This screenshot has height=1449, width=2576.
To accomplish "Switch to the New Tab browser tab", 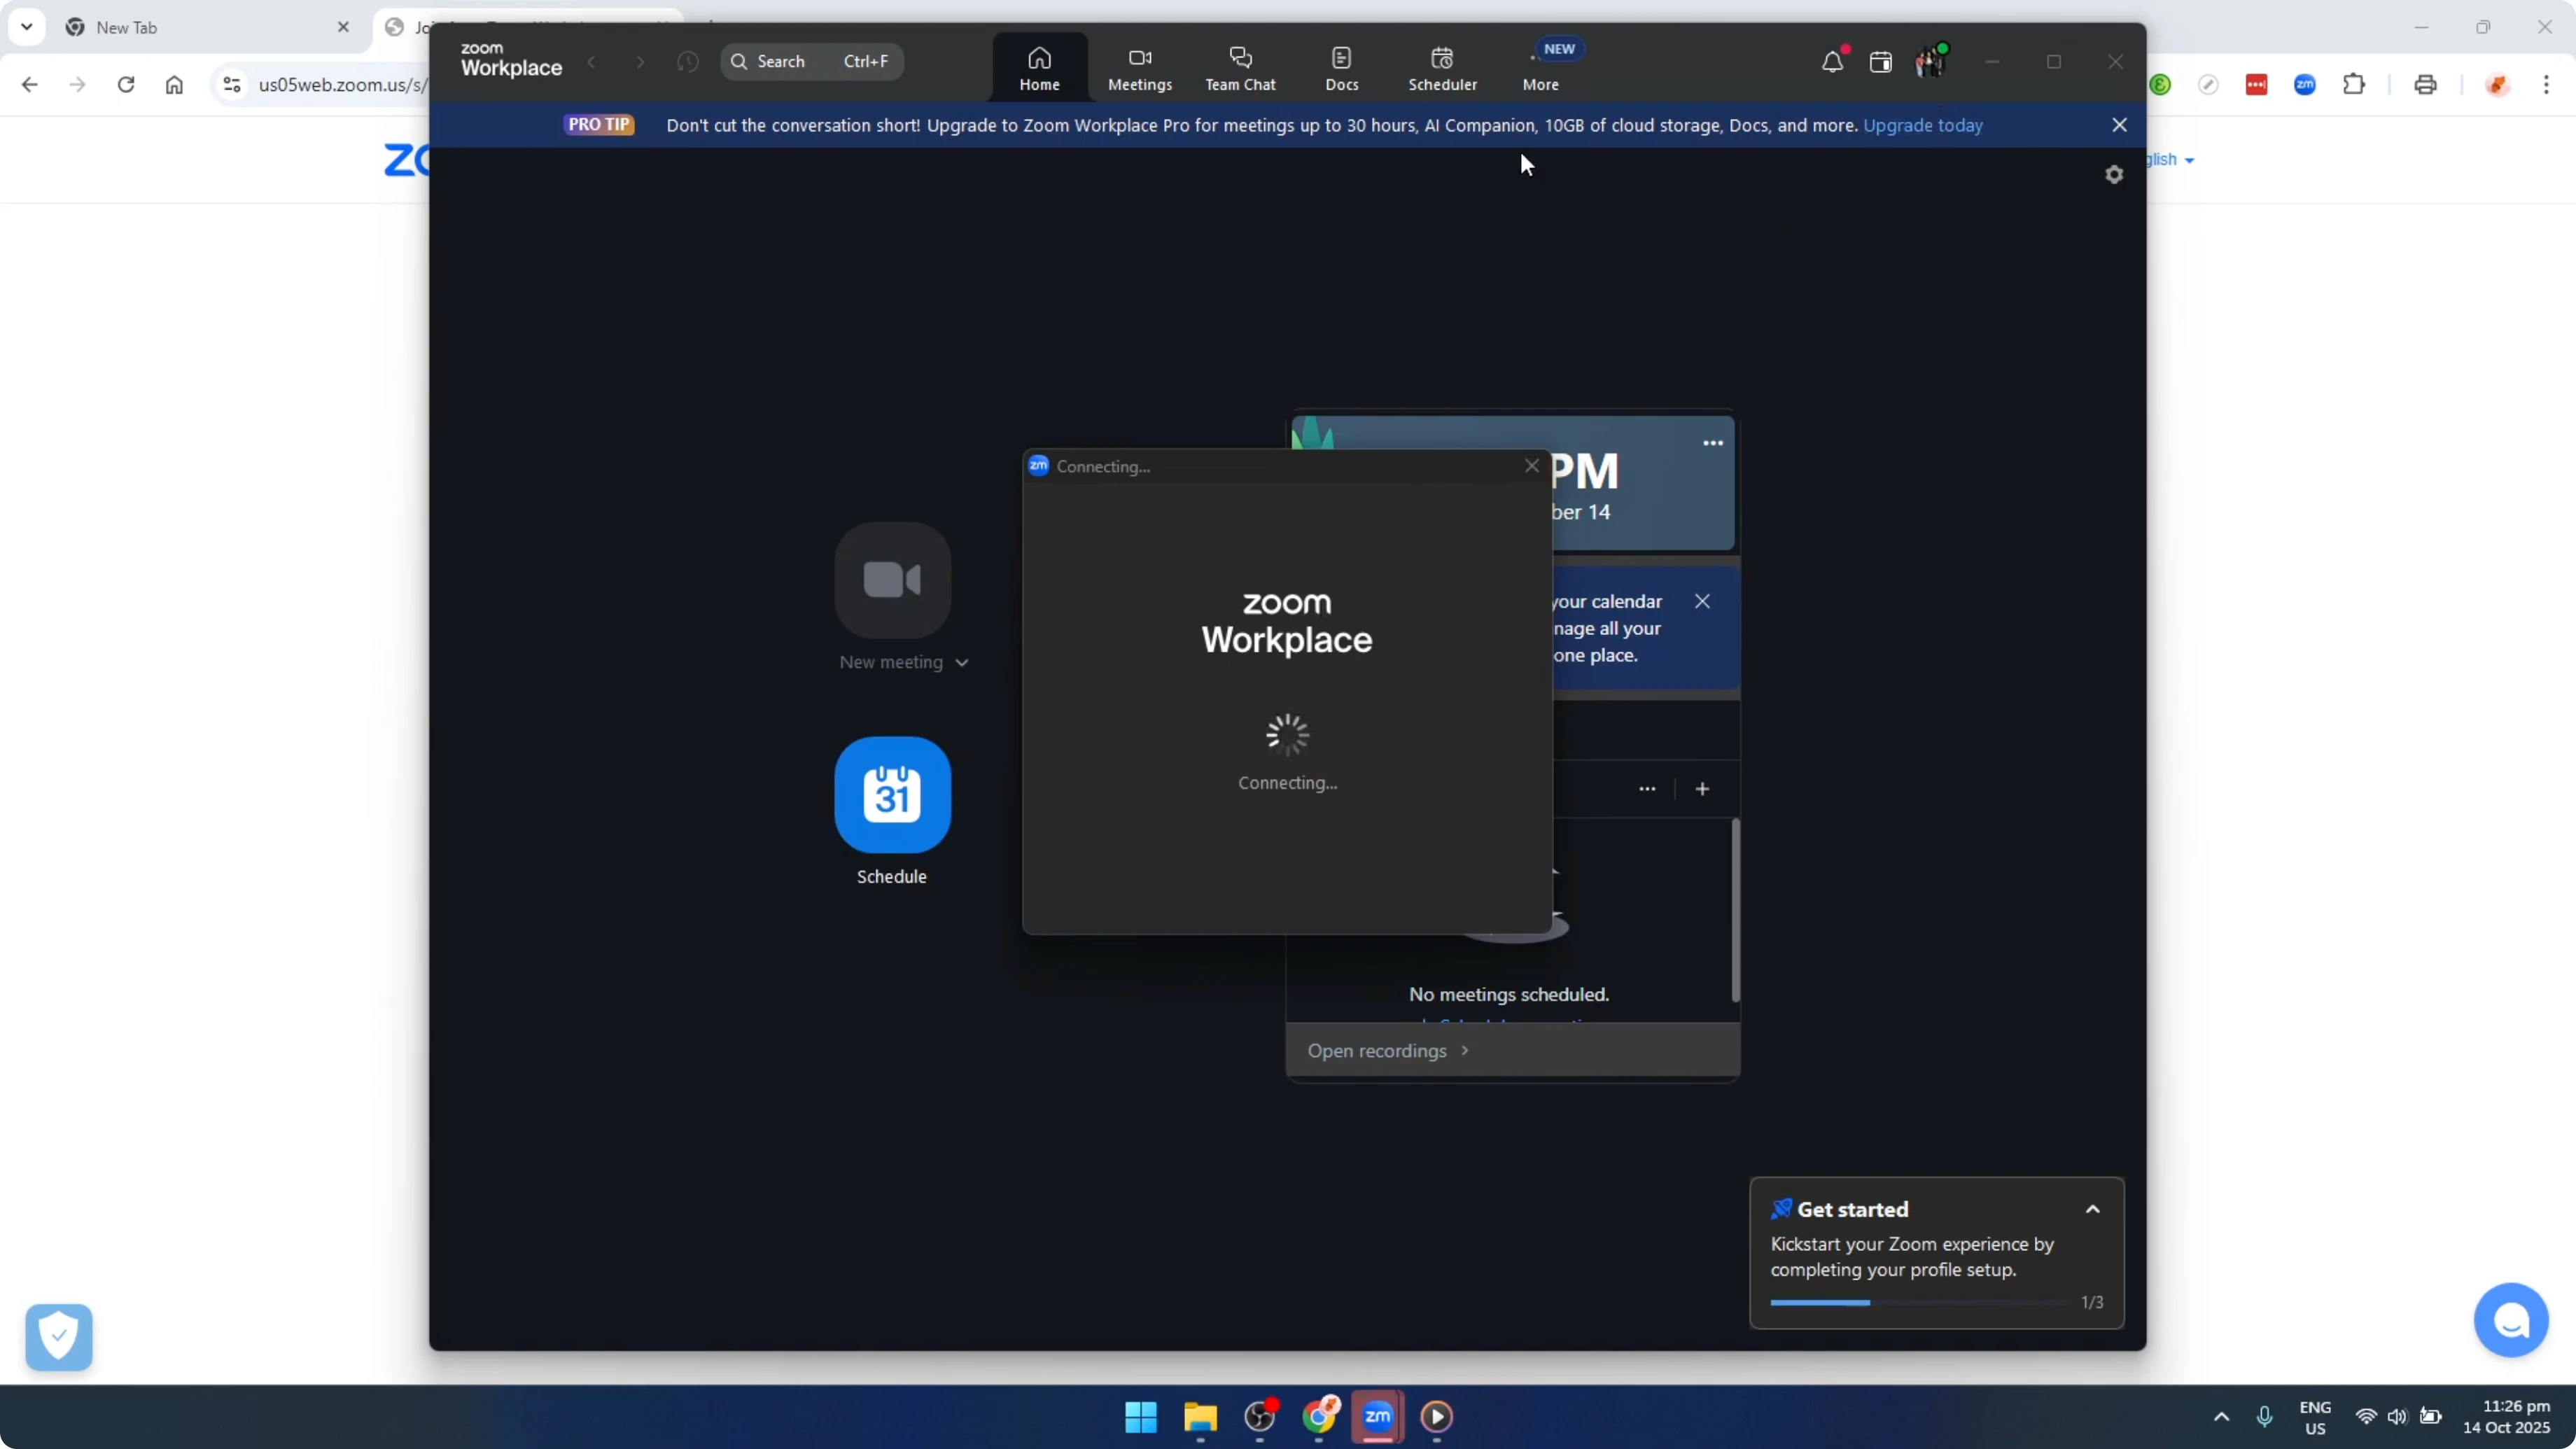I will (x=207, y=28).
